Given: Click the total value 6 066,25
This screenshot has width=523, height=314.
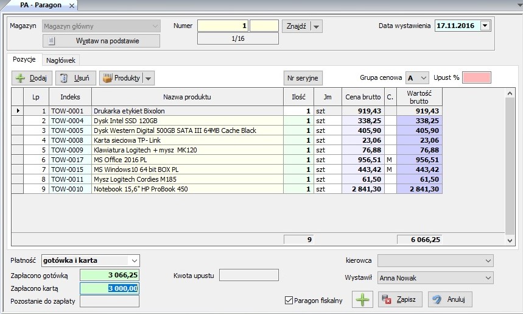Looking at the screenshot, I should [x=419, y=240].
